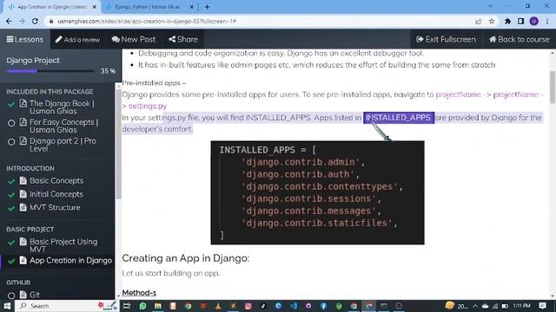Click the settings.py link
Viewport: 556px width, 312px height.
[148, 106]
